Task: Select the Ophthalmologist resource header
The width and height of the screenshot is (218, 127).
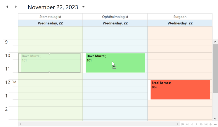Action: [115, 17]
